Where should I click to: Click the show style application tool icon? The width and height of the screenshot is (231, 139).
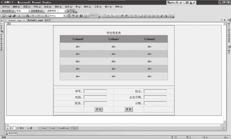69,11
